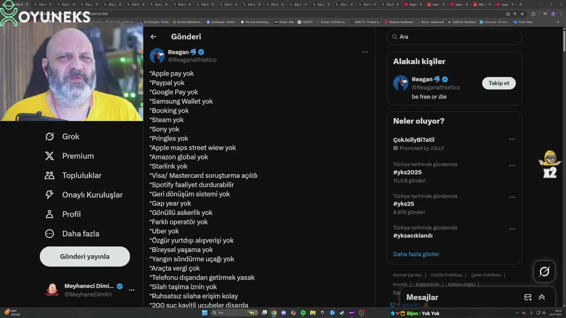The height and width of the screenshot is (318, 566).
Task: Open the Reaganathleticc handle on the post
Action: click(192, 60)
